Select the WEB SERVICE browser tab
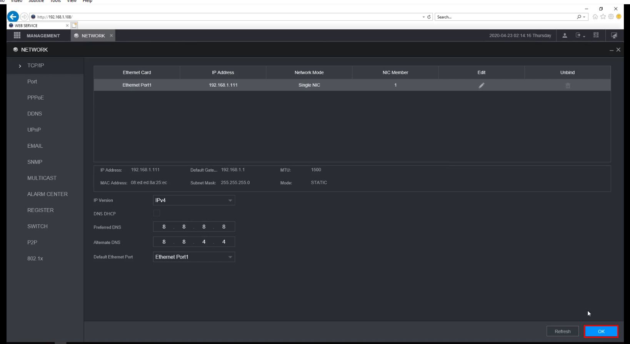 [x=38, y=25]
